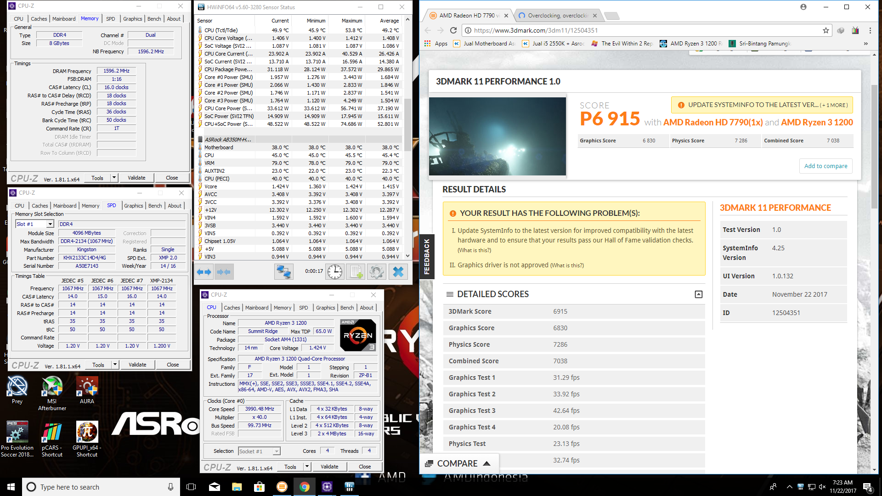
Task: Start logging with HWiNFO sheet-plus icon
Action: (x=356, y=272)
